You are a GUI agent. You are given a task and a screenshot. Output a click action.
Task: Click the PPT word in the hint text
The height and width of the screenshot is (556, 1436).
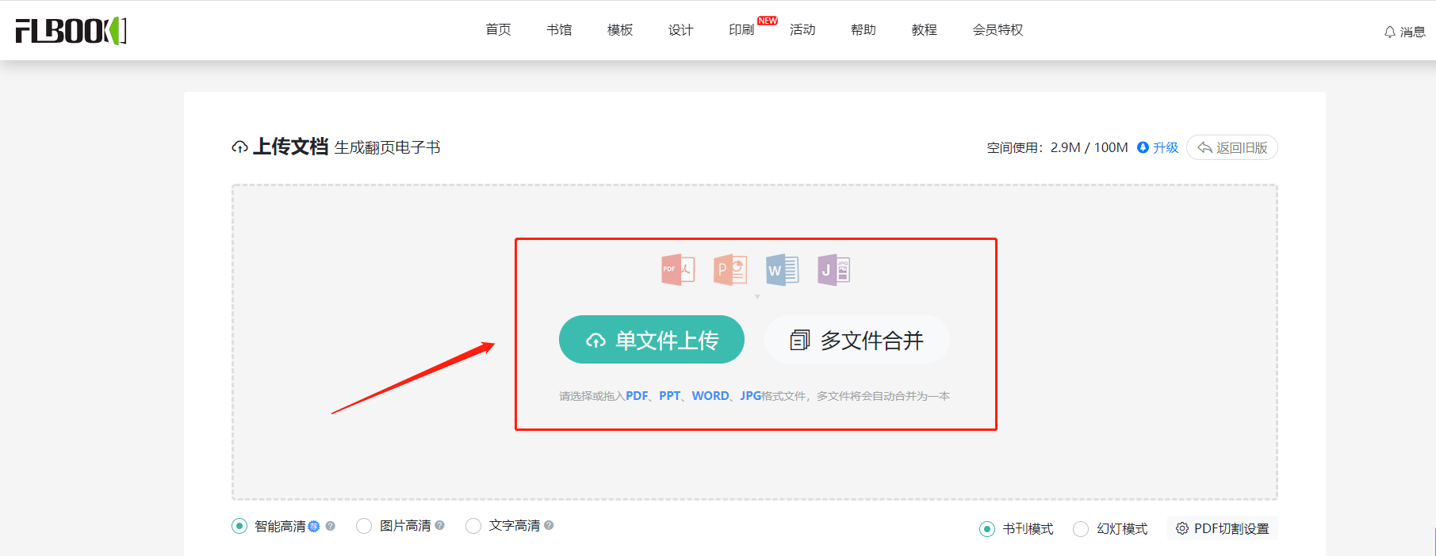click(x=670, y=396)
